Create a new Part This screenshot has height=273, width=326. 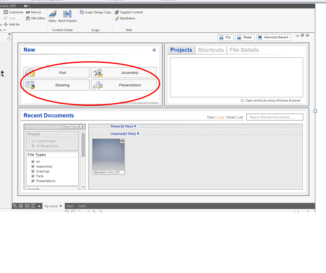pyautogui.click(x=56, y=73)
